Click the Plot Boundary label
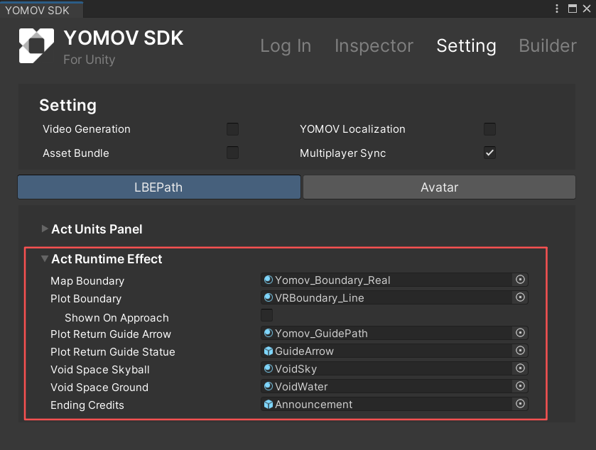This screenshot has width=596, height=450. pyautogui.click(x=86, y=299)
